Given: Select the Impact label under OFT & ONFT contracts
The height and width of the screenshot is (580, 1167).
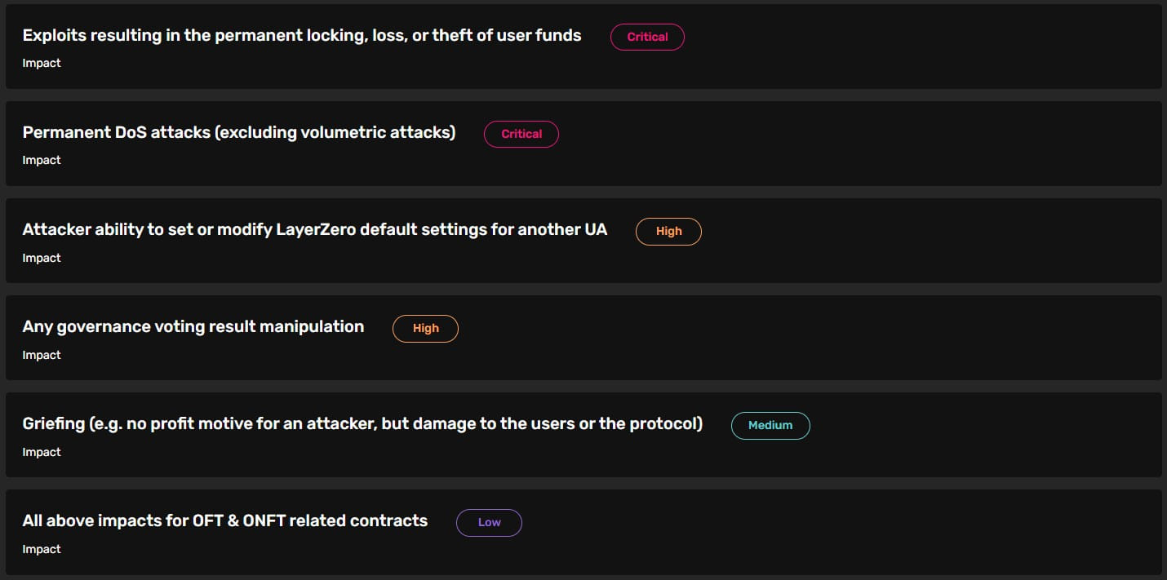Looking at the screenshot, I should [x=42, y=549].
